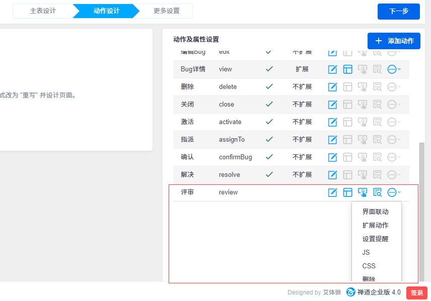Click the edit icon for the assignTo action
This screenshot has height=301, width=431.
pyautogui.click(x=332, y=140)
